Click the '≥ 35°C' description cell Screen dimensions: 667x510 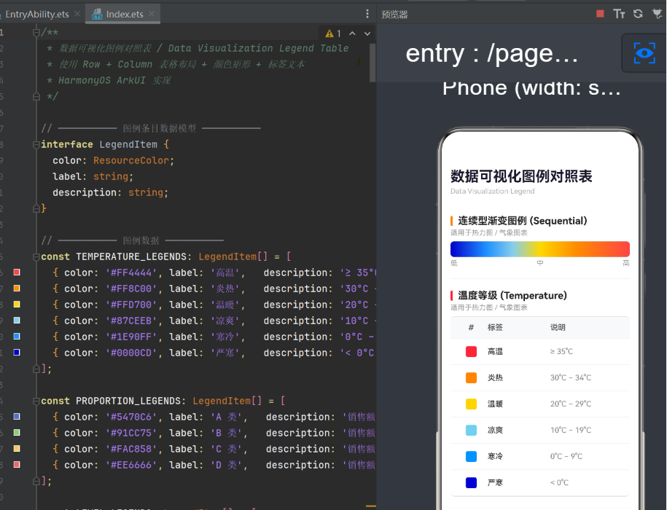[x=561, y=351]
